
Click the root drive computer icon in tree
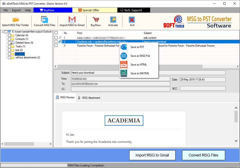point(9,32)
